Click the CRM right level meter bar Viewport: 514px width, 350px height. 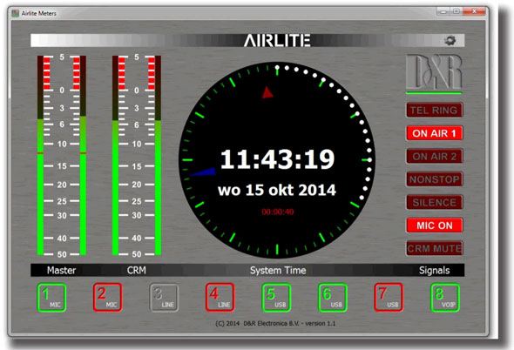pyautogui.click(x=158, y=155)
